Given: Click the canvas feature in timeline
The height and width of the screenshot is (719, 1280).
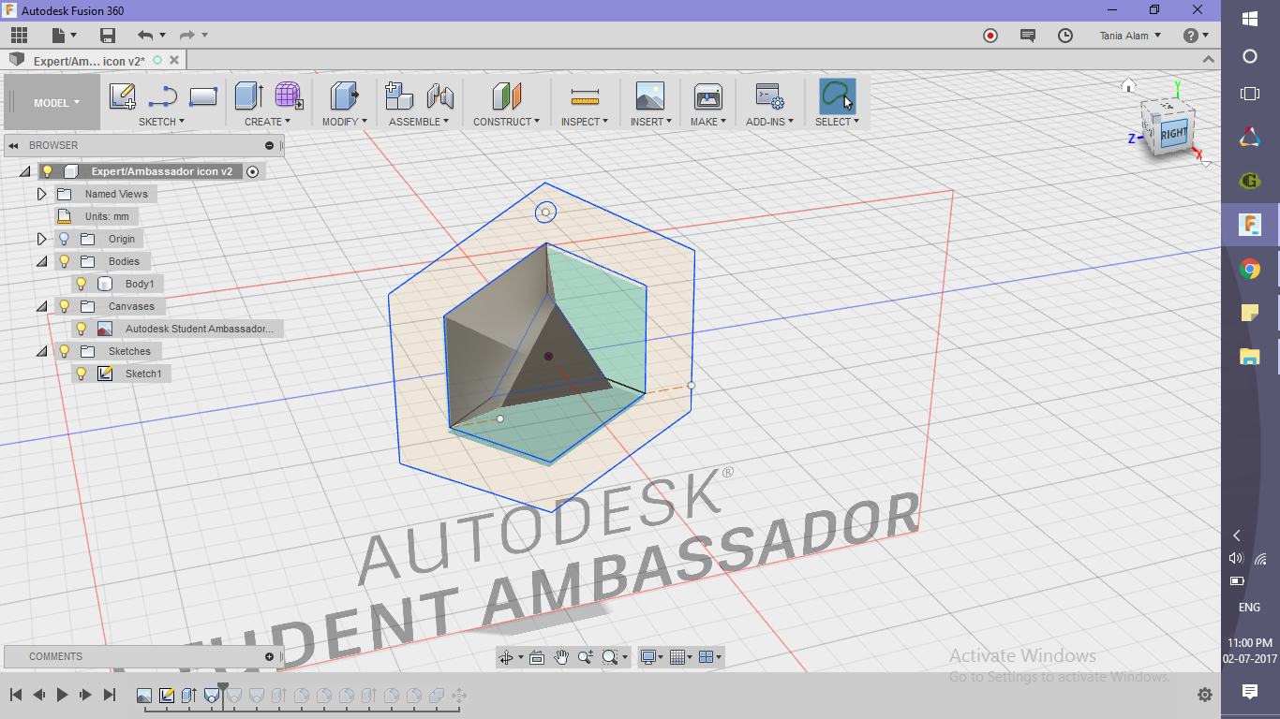Looking at the screenshot, I should 144,696.
